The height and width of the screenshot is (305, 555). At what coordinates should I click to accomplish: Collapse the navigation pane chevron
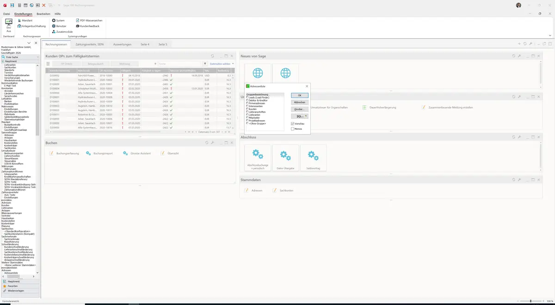29,43
